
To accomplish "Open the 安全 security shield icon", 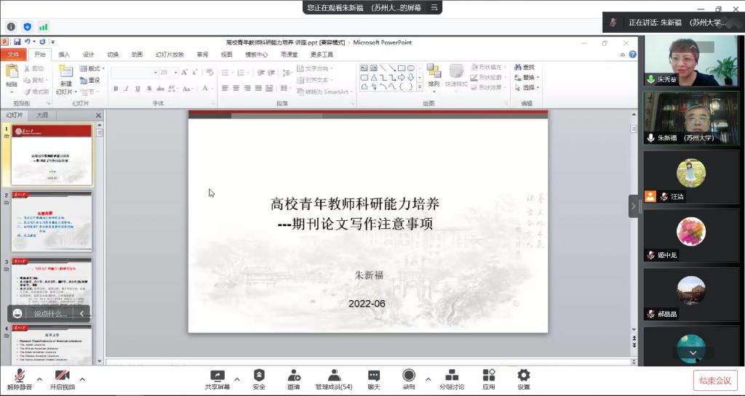I will 259,376.
